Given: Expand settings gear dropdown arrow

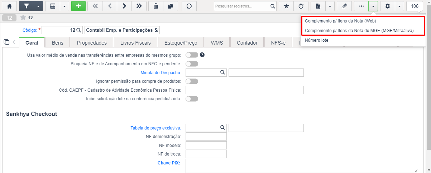Looking at the screenshot, I should point(399,6).
